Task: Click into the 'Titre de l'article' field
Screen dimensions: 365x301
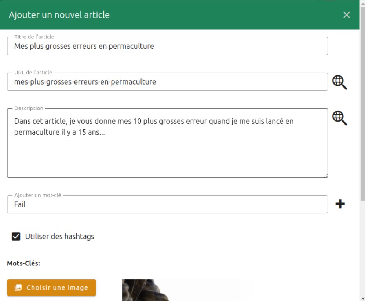Action: (x=167, y=46)
